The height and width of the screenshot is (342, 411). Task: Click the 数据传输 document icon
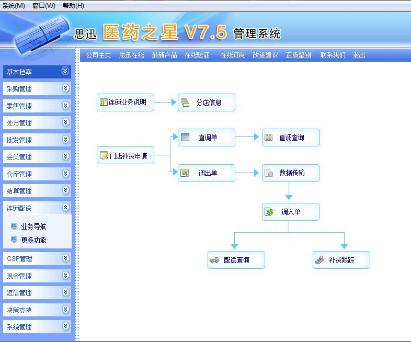[x=269, y=173]
